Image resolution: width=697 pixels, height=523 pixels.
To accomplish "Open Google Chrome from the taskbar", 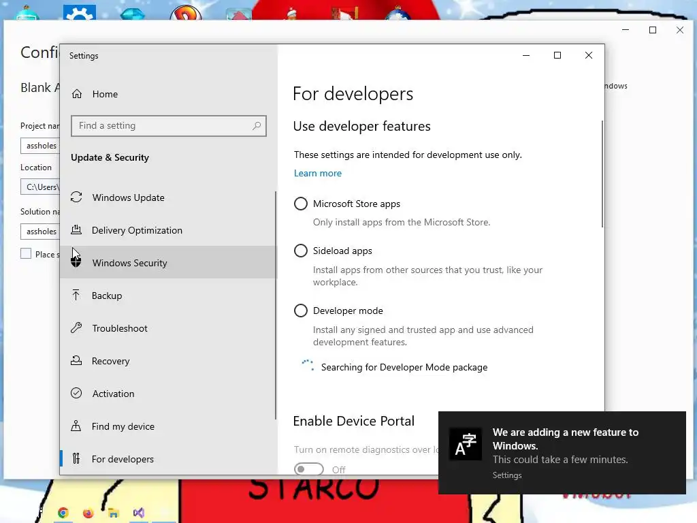I will [63, 513].
